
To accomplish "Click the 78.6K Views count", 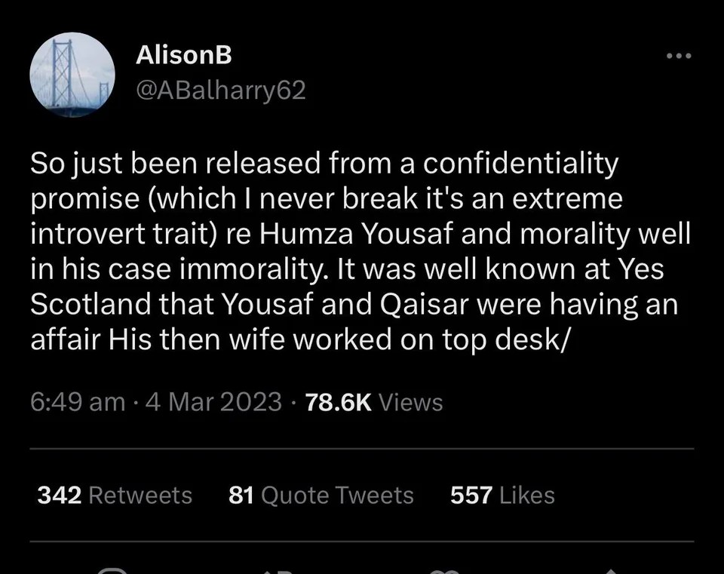I will point(373,401).
